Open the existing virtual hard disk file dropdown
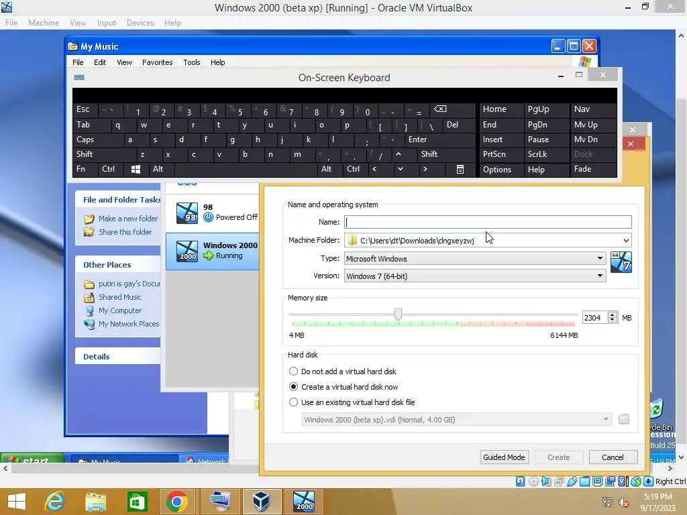The height and width of the screenshot is (515, 687). 456,420
